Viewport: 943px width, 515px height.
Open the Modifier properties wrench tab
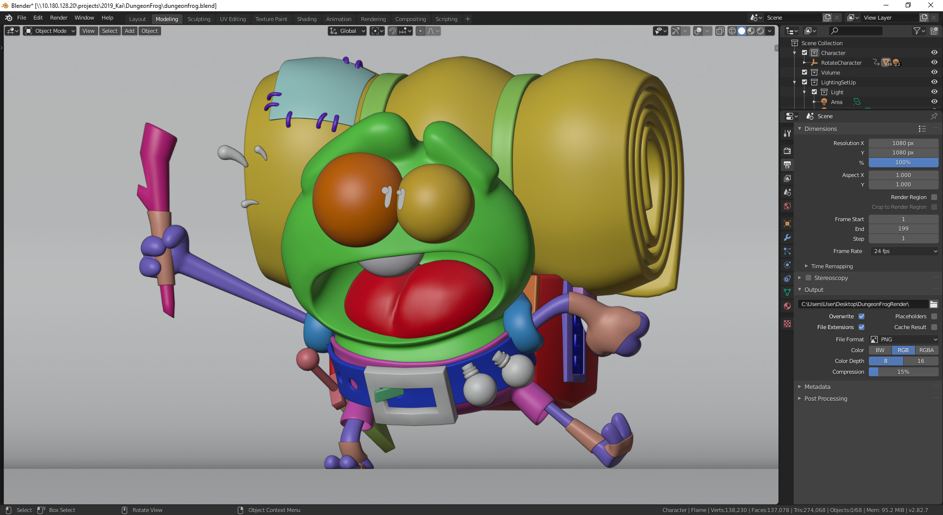click(x=787, y=237)
